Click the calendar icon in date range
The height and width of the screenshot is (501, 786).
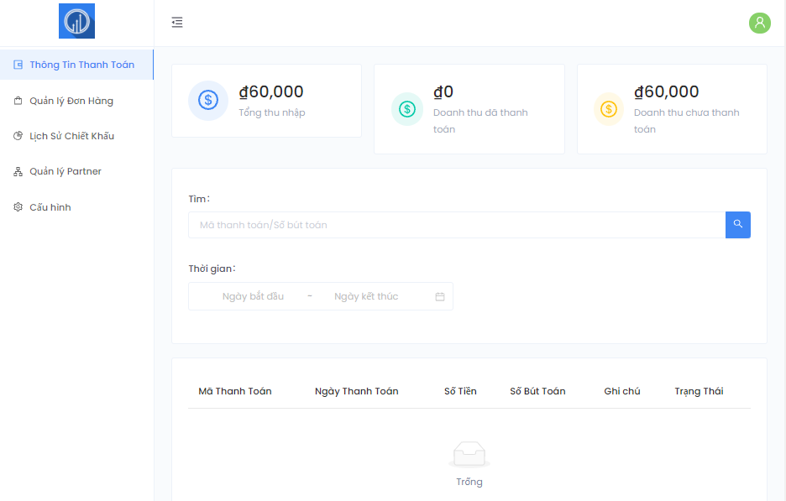click(x=440, y=296)
